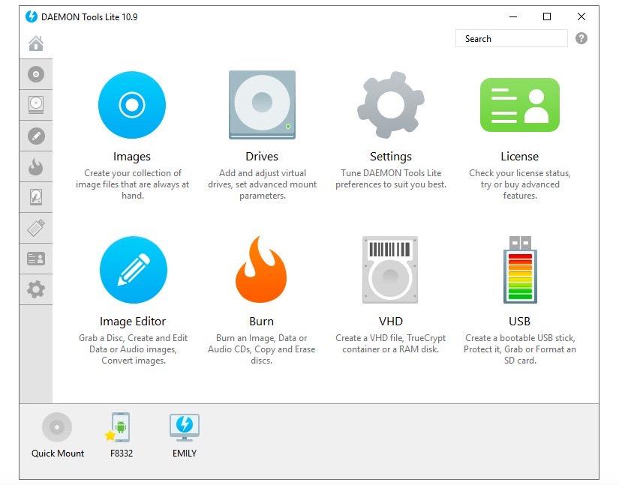Open the Burn flame tile

pyautogui.click(x=261, y=270)
